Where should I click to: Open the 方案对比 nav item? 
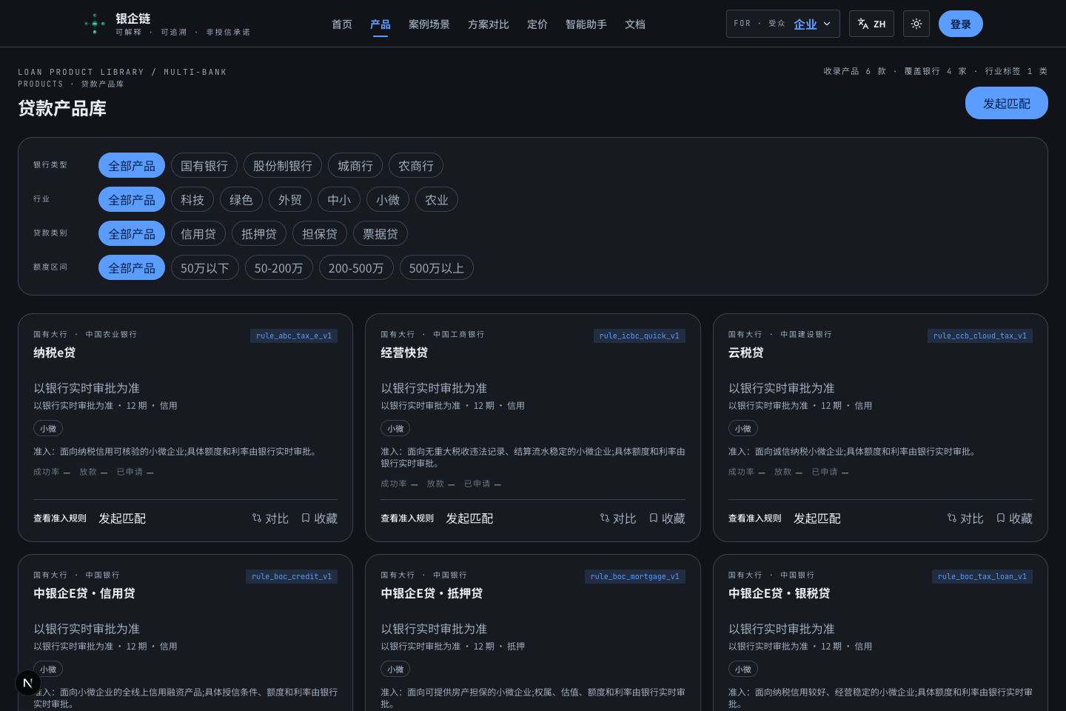coord(489,24)
